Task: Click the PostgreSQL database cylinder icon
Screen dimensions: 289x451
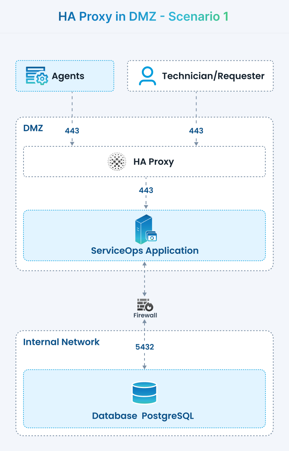Action: tap(144, 393)
